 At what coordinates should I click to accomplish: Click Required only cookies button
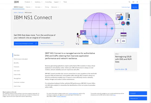(138, 98)
